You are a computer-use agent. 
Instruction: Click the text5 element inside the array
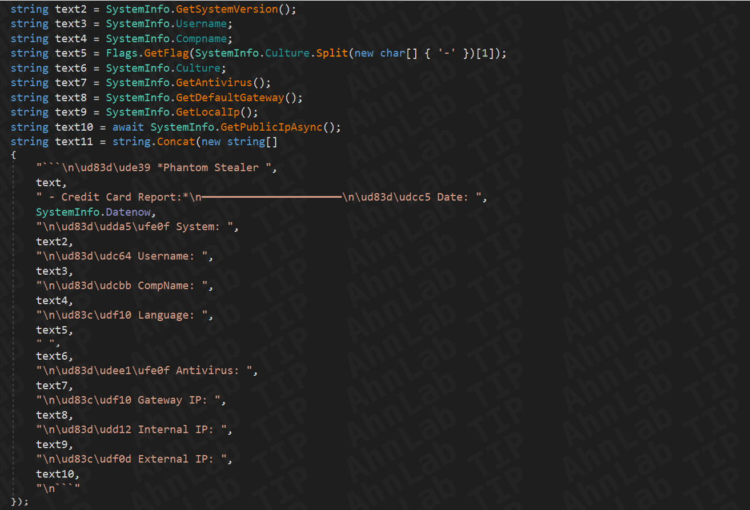(53, 330)
